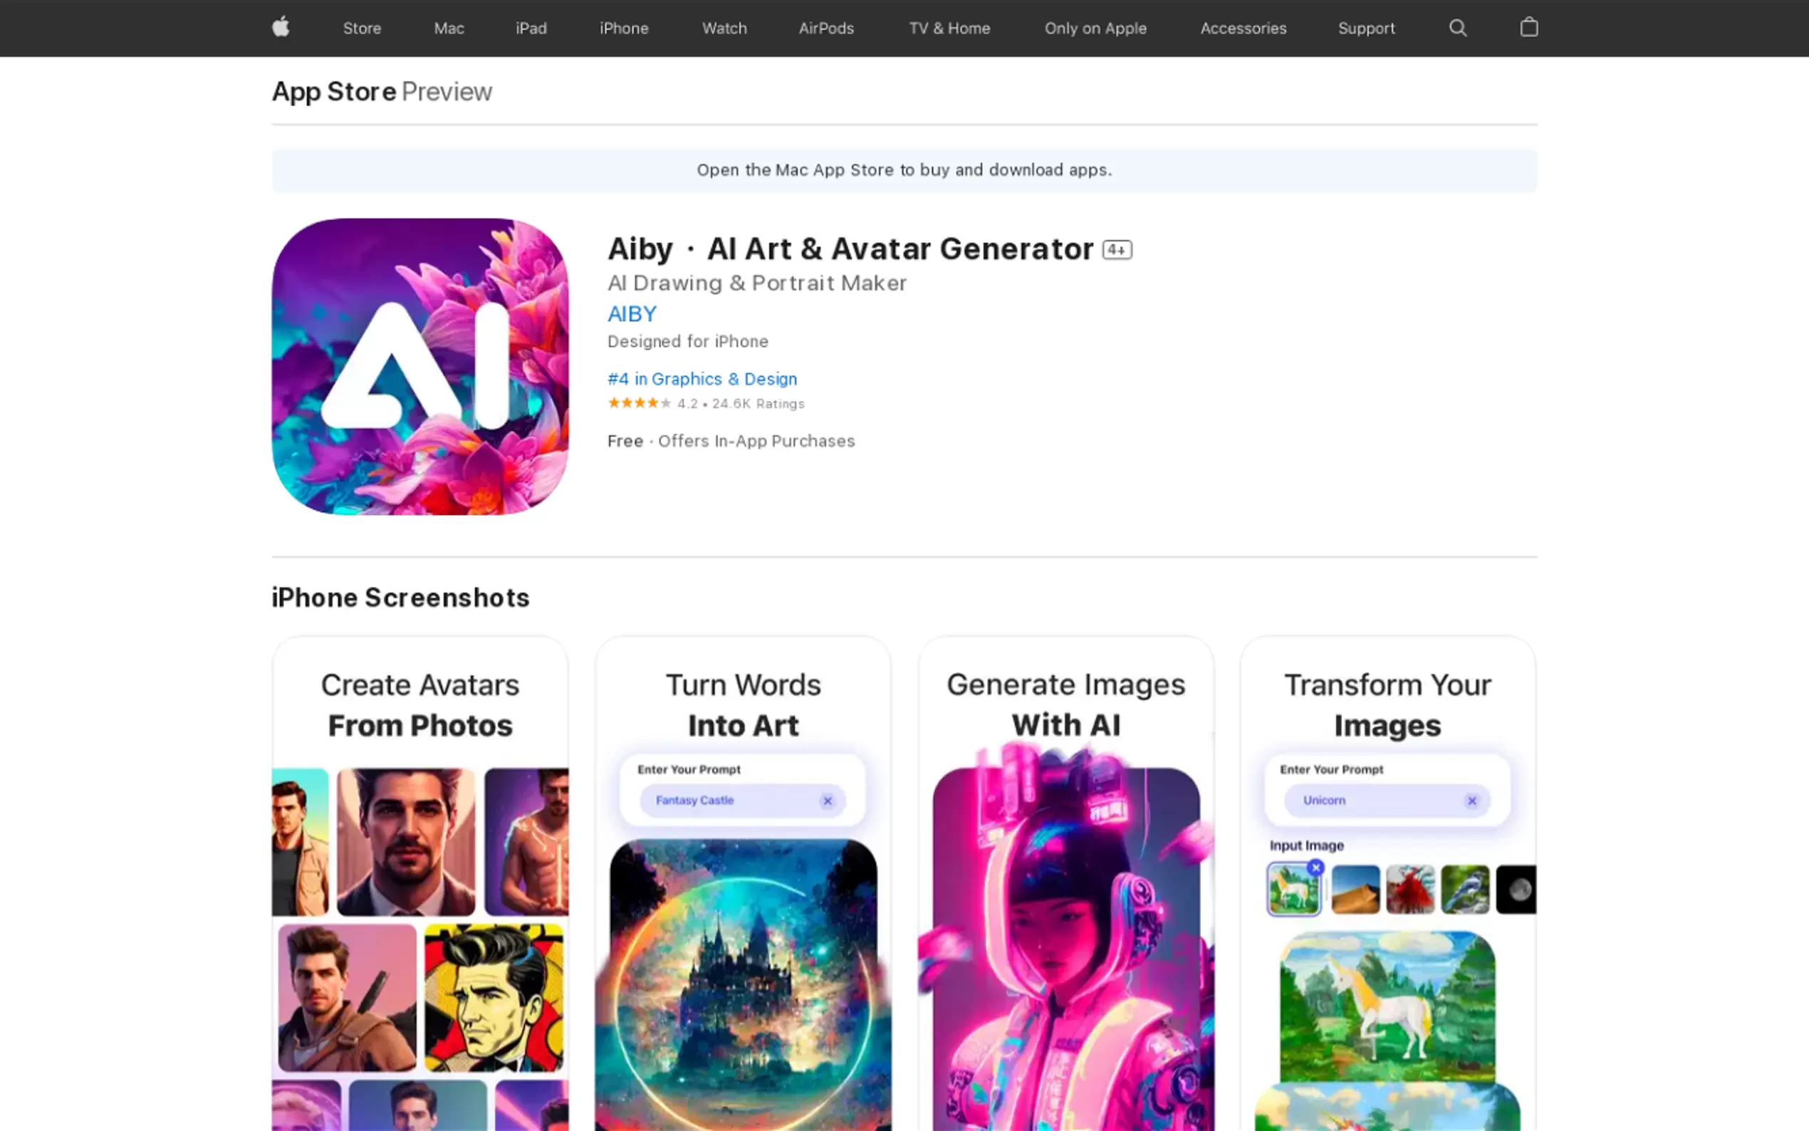Click the Aiby AI app icon
The width and height of the screenshot is (1809, 1131).
[x=419, y=367]
